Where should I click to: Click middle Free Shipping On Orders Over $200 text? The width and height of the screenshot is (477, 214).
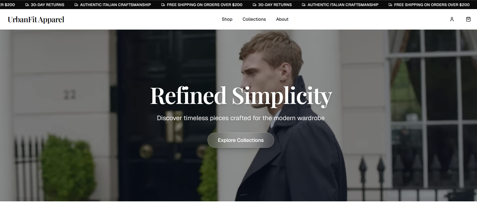[205, 5]
